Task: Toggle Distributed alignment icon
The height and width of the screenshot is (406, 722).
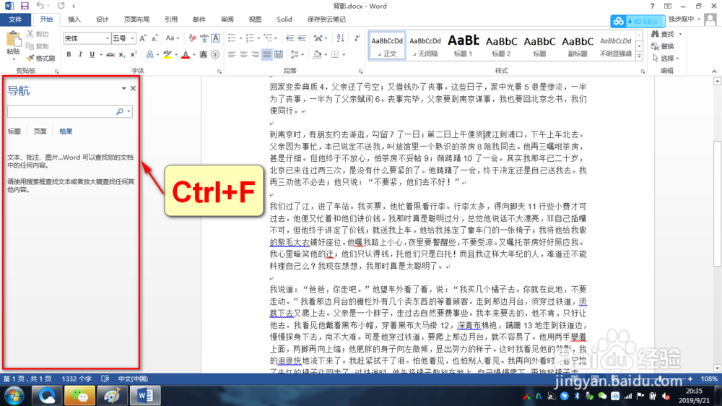Action: tap(279, 55)
